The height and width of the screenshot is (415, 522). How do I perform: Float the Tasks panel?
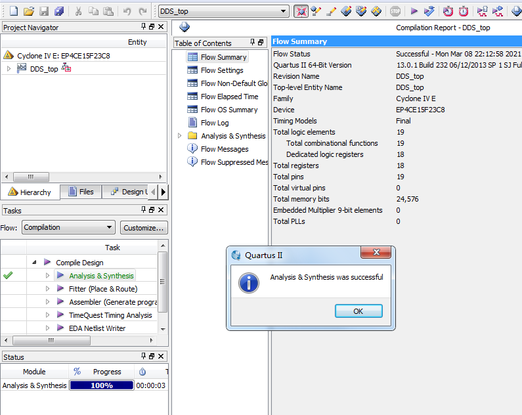(x=152, y=209)
